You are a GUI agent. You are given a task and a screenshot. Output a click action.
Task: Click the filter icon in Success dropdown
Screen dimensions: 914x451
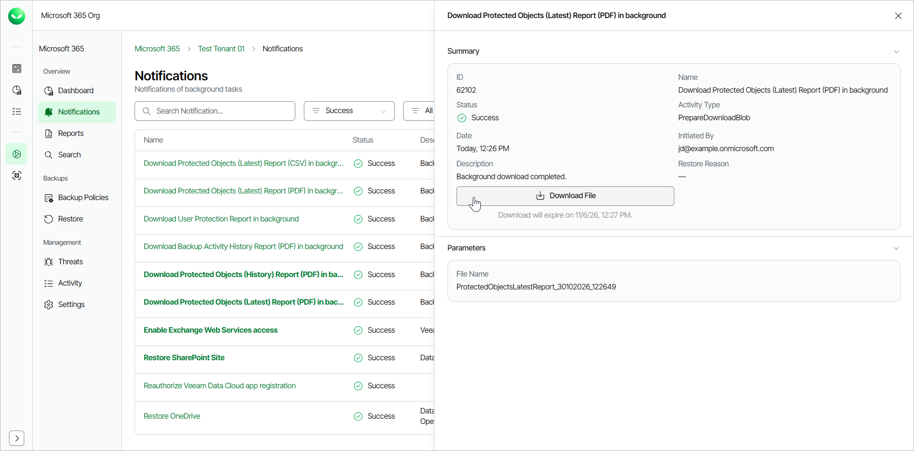[316, 111]
